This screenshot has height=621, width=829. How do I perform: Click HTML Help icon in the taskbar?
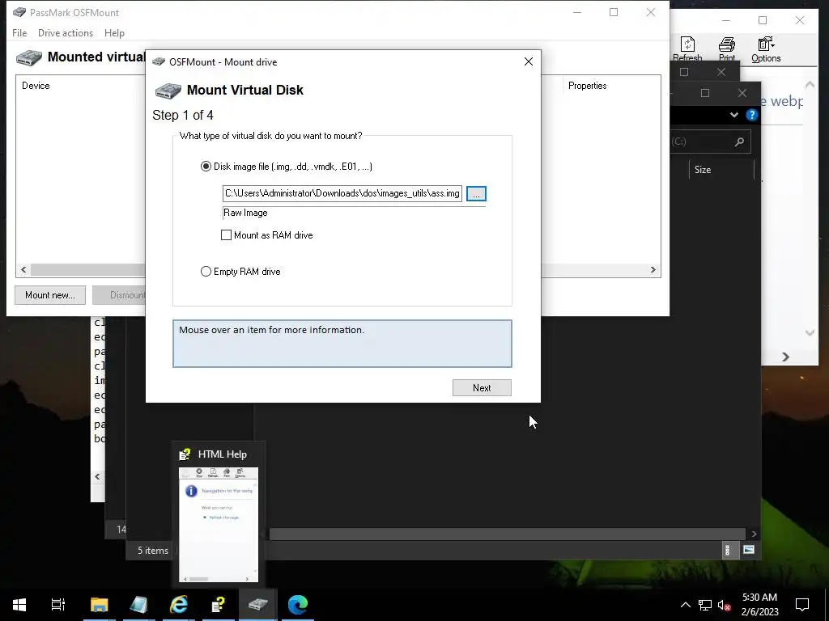point(219,604)
